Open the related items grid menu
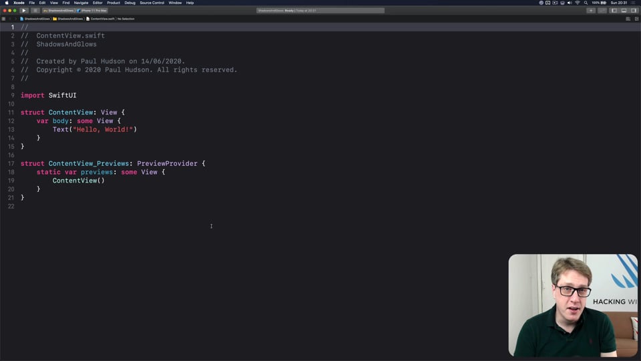This screenshot has height=361, width=641. (x=4, y=19)
